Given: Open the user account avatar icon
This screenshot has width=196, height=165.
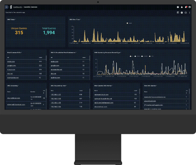Looking at the screenshot, I should click(x=190, y=7).
